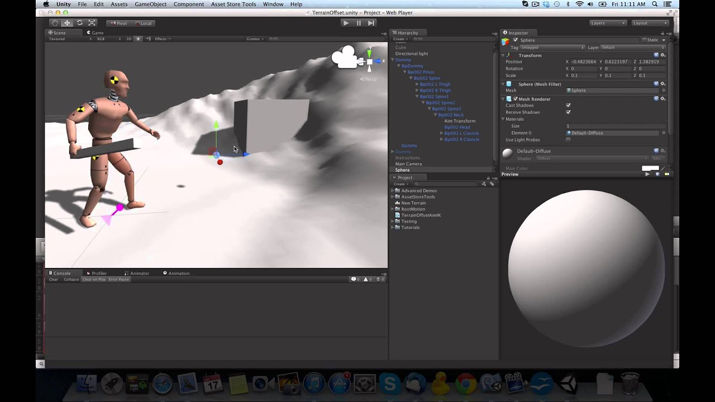This screenshot has height=402, width=715.
Task: Click the Element 0 material picker circle
Action: [664, 133]
